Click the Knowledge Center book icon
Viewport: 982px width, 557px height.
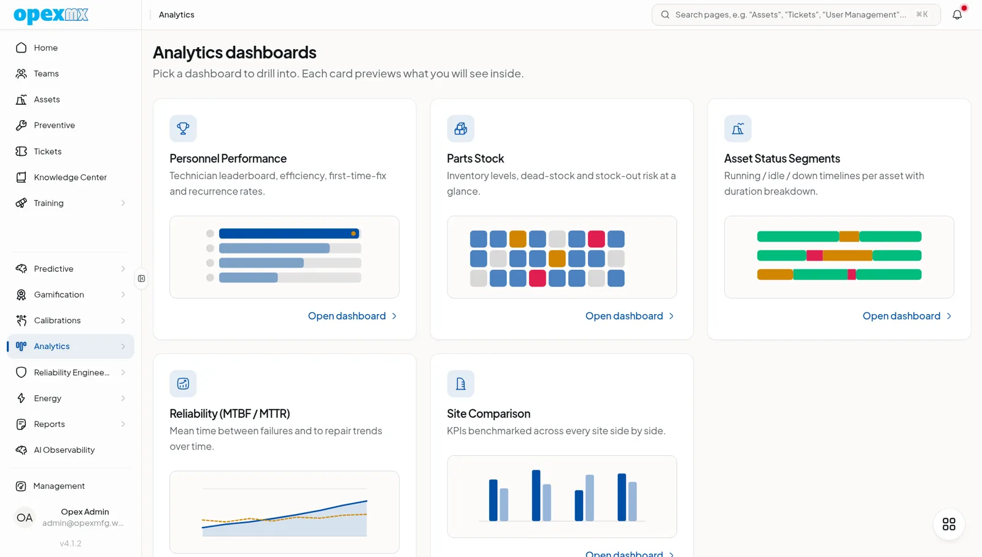[x=21, y=177]
